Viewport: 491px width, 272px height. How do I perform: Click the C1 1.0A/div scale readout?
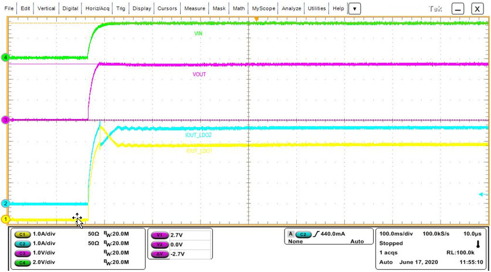coord(44,234)
